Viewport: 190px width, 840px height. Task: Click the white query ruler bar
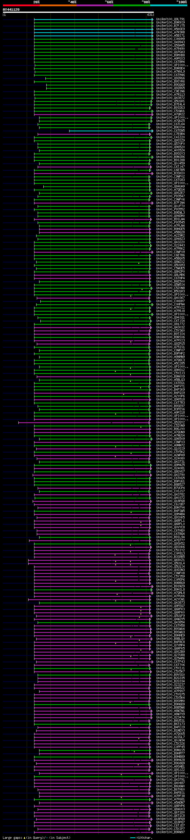[78, 13]
